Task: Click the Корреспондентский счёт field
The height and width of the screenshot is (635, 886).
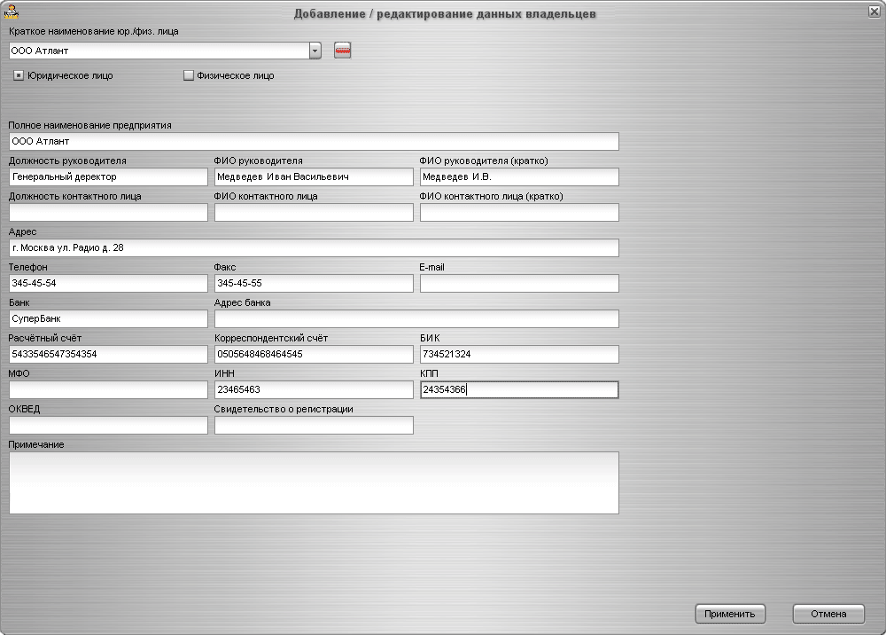Action: pos(315,355)
